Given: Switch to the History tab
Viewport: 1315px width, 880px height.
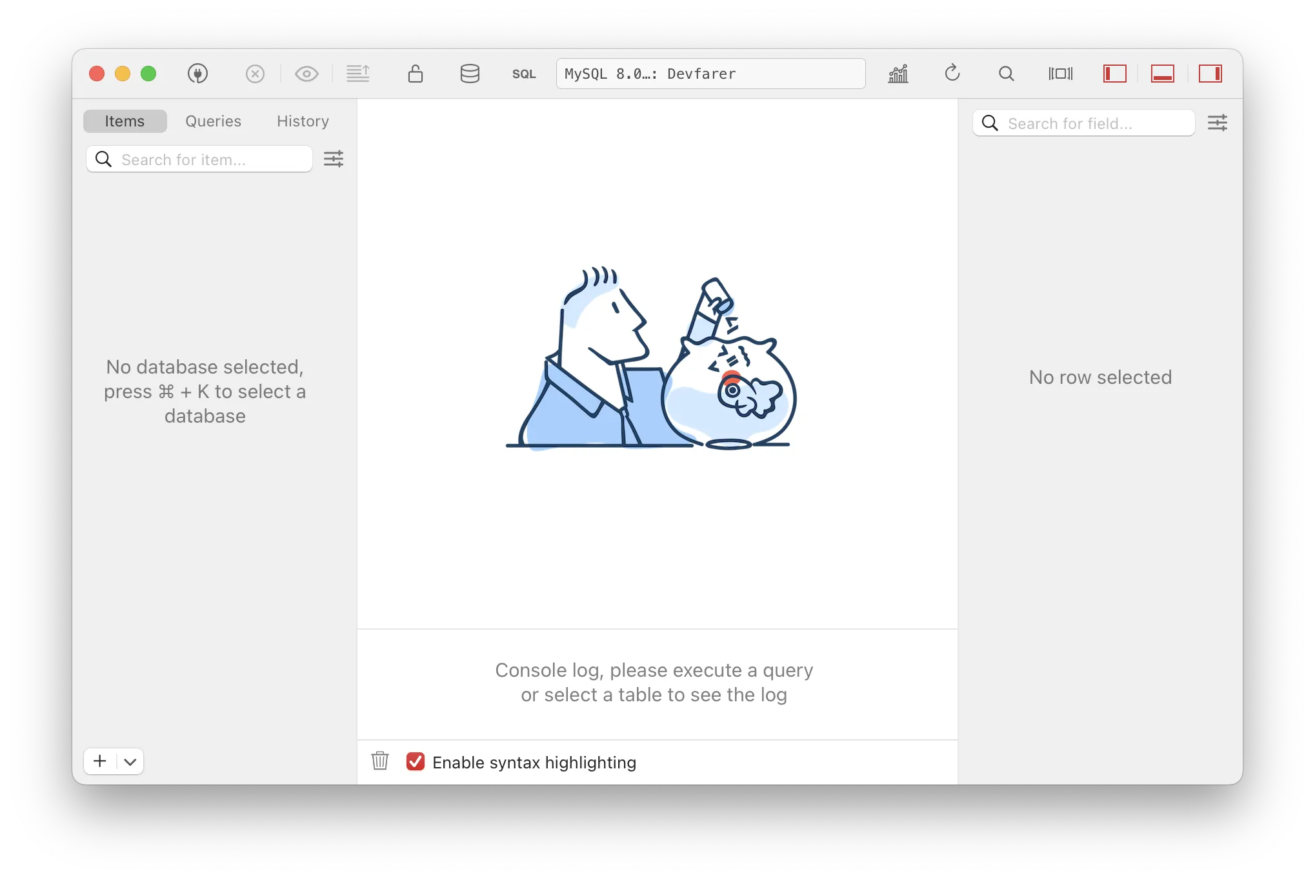Looking at the screenshot, I should (303, 121).
